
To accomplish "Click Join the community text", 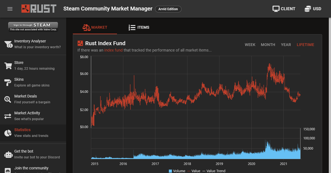I will 31,168.
